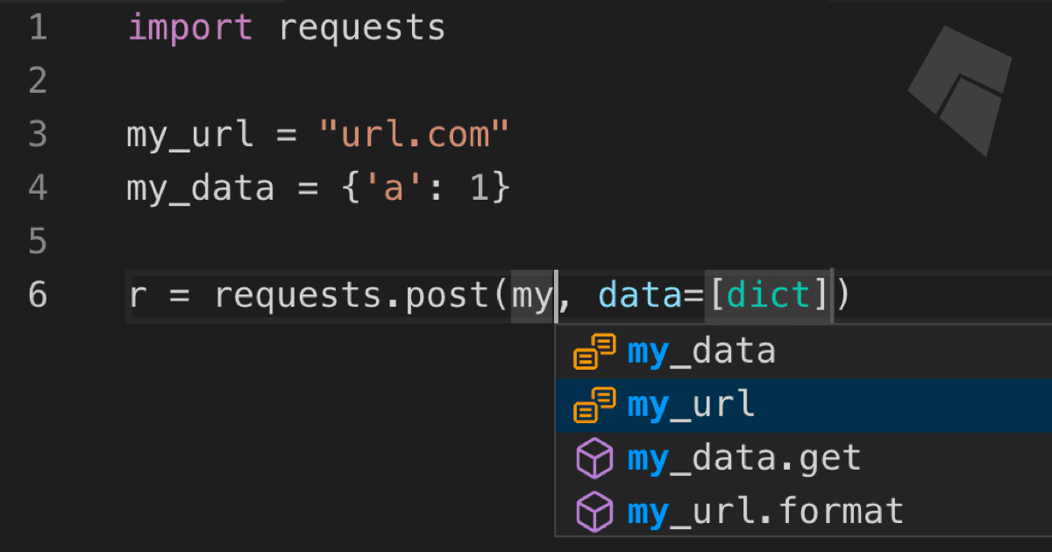Click the my_data.get method cube icon
Screen dimensions: 1052x552
(x=594, y=458)
